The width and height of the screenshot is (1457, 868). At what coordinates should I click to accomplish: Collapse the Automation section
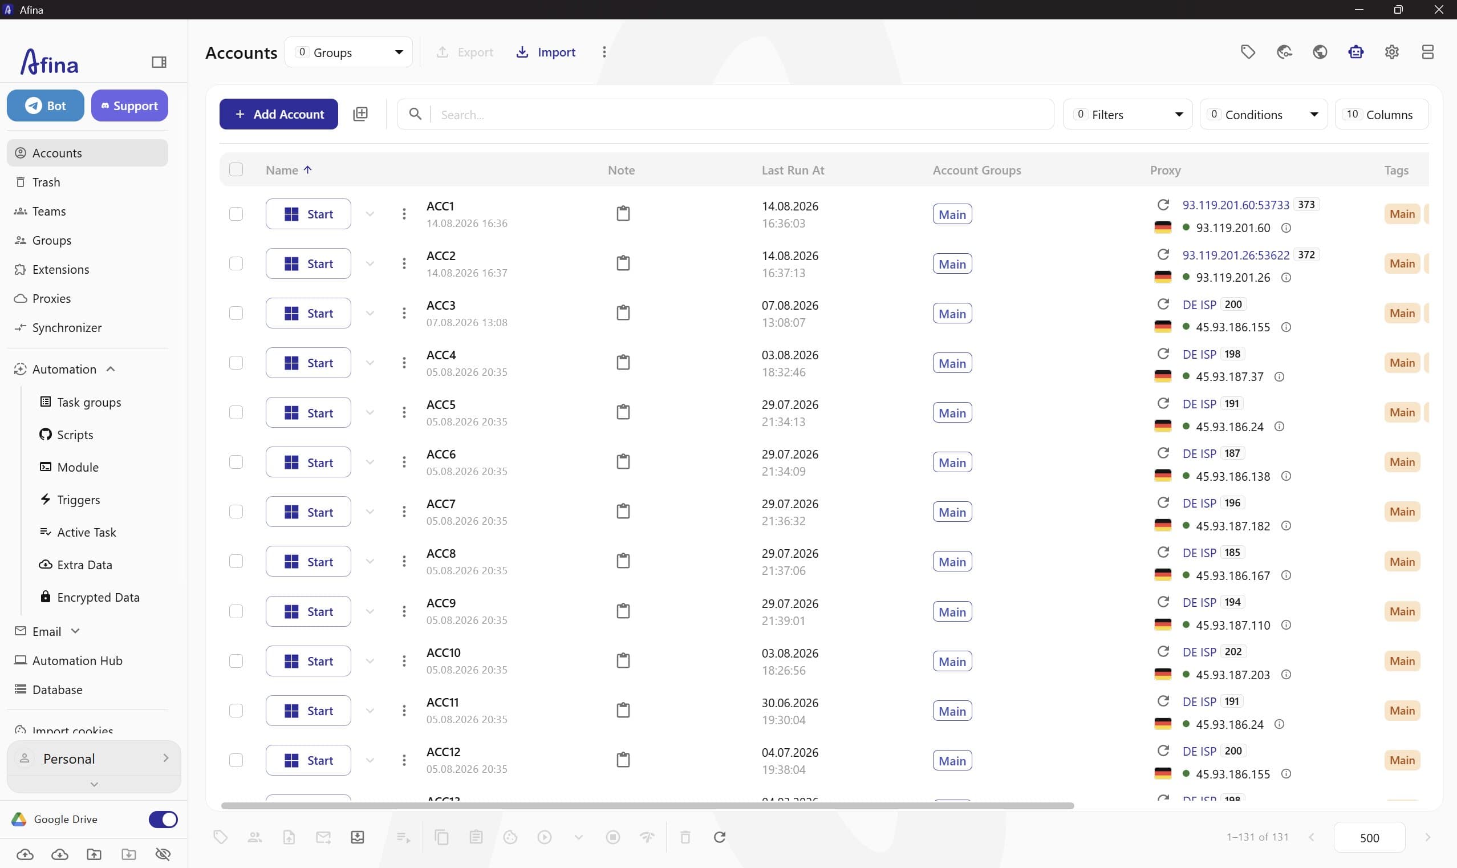(x=111, y=368)
